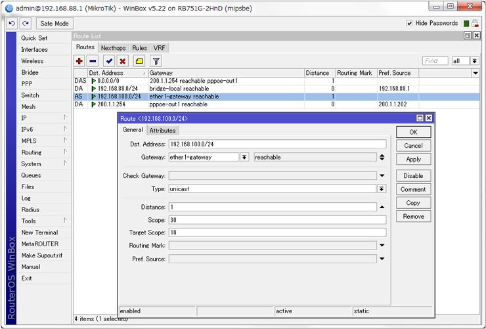Sort by Dst. Address column header
Screen dimensions: 486x329
(x=118, y=73)
